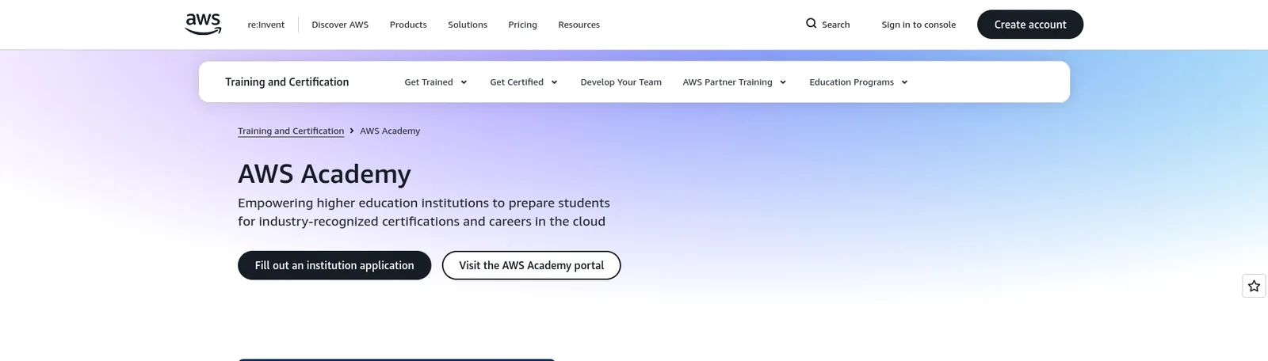Open the re:Invent link
Viewport: 1268px width, 361px height.
tap(265, 25)
